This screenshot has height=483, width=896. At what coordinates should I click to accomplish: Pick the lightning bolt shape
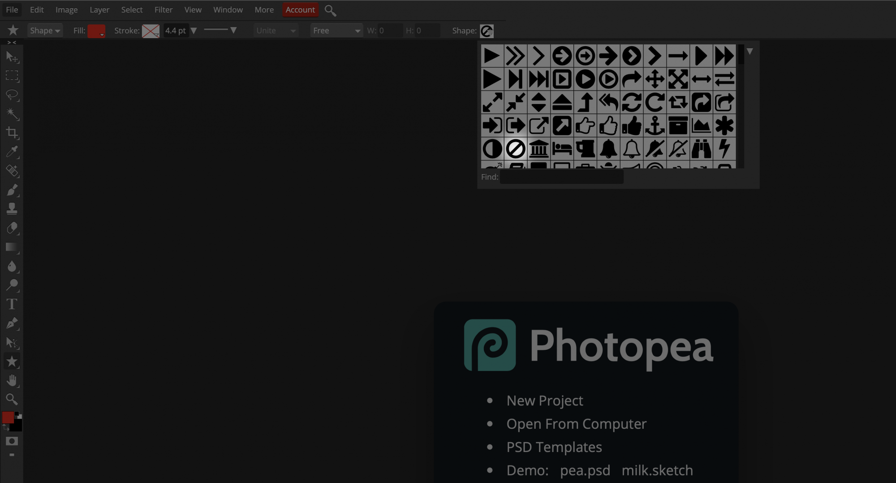724,149
